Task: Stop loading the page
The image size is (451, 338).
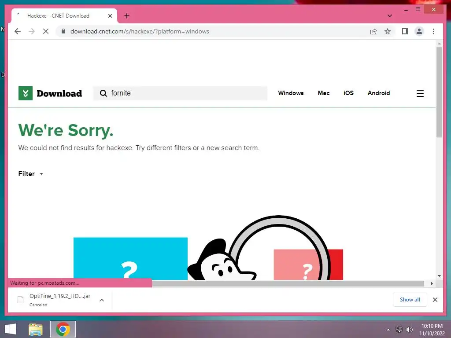Action: [x=46, y=31]
